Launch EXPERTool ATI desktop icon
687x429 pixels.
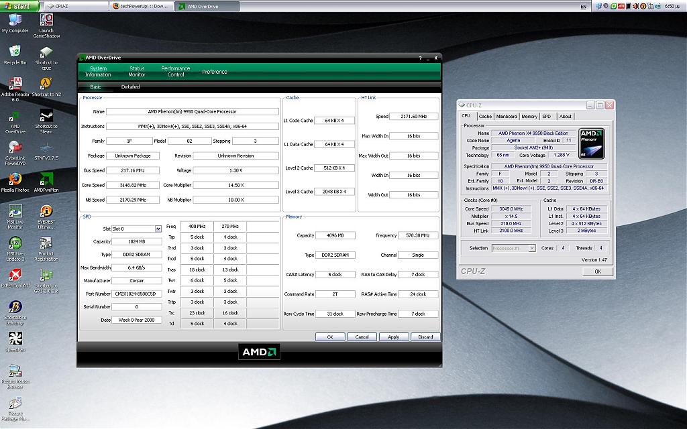tap(15, 278)
